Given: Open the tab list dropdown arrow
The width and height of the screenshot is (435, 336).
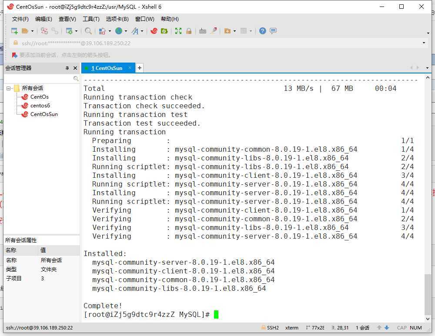Looking at the screenshot, I should [427, 68].
